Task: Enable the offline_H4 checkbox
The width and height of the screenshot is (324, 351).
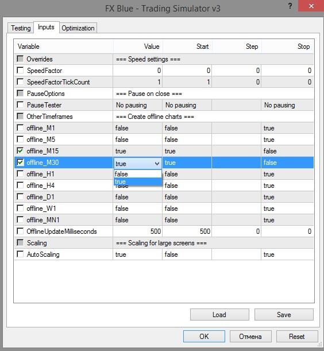Action: point(20,185)
